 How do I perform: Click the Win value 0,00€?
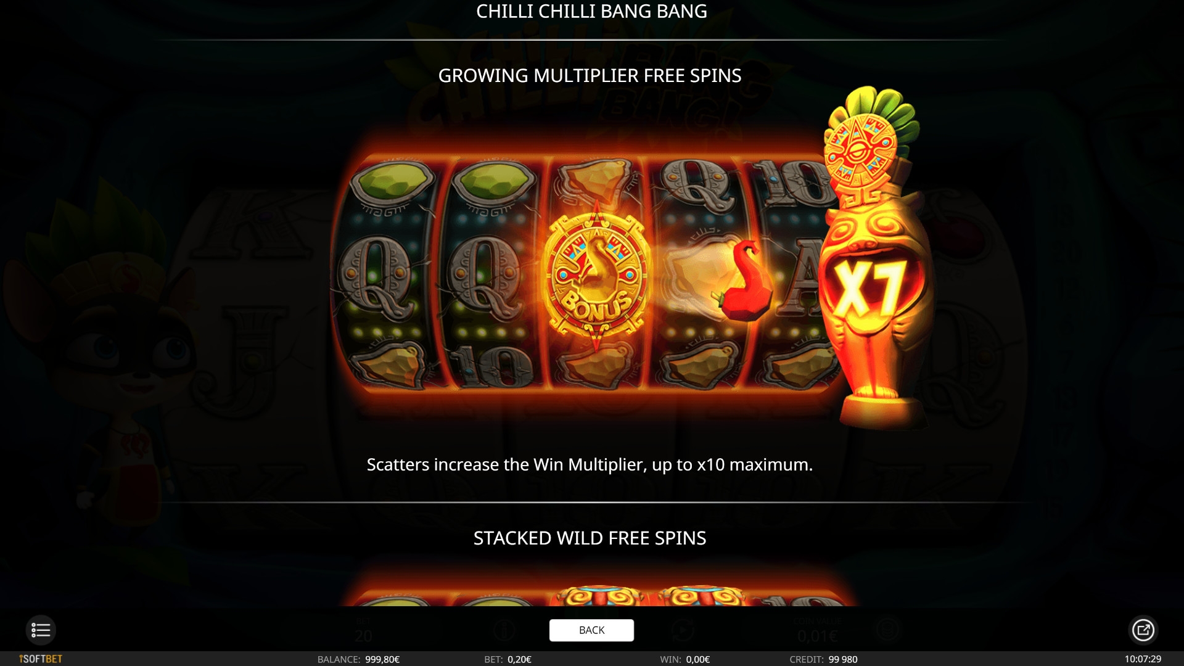(x=697, y=659)
